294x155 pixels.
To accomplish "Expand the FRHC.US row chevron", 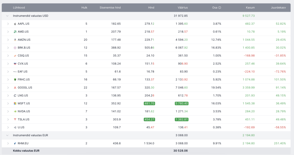I will 8,79.
